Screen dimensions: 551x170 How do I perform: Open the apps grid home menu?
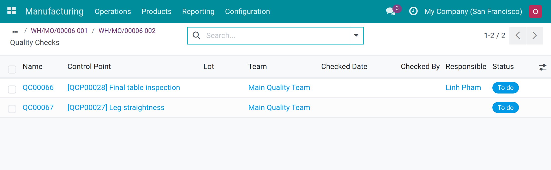tap(12, 11)
